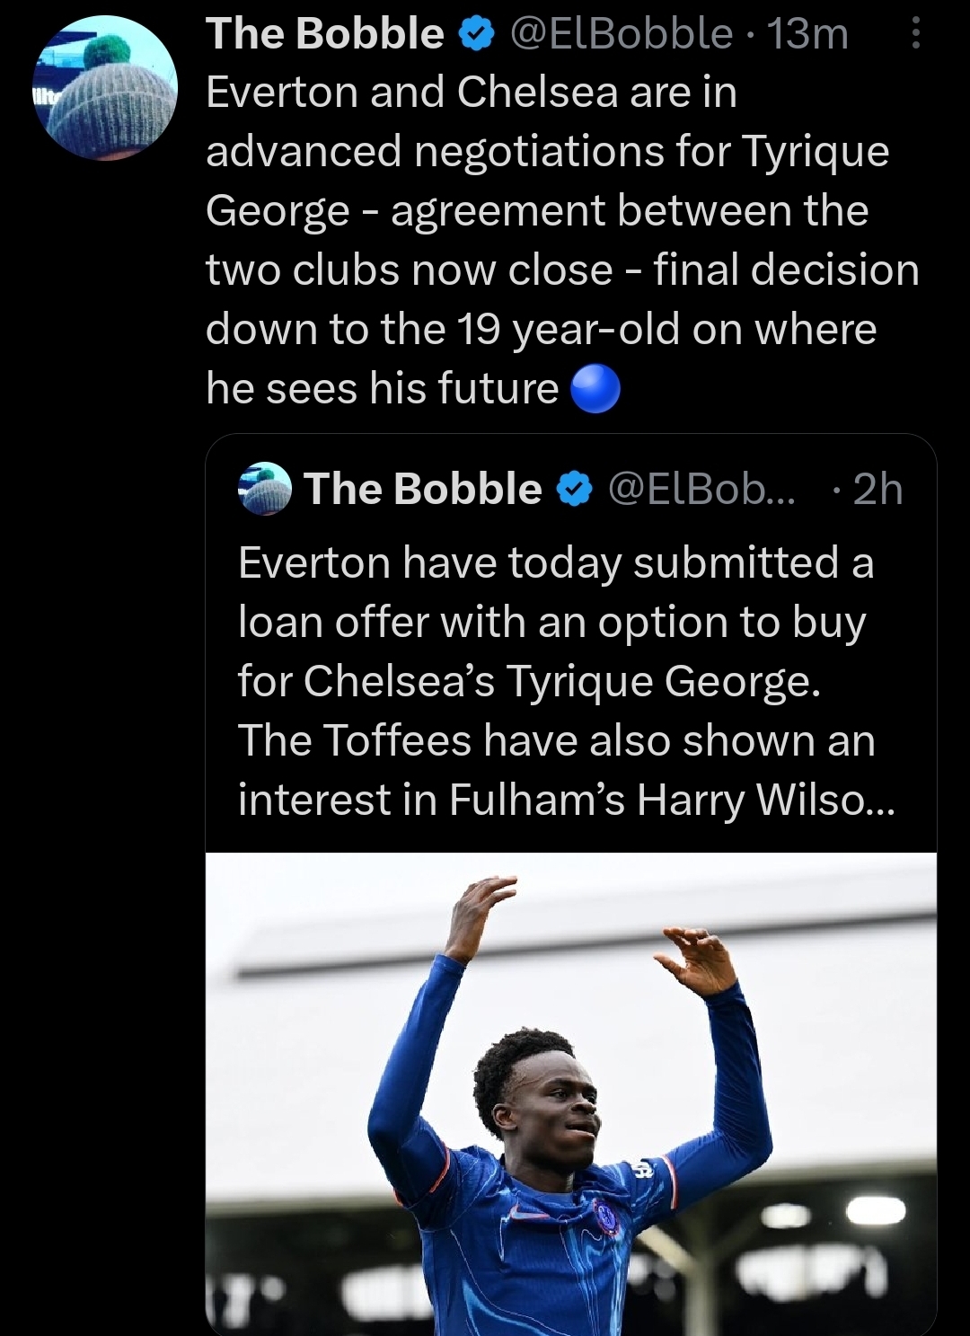
Task: Open the three-dot more options menu
Action: coord(914,35)
